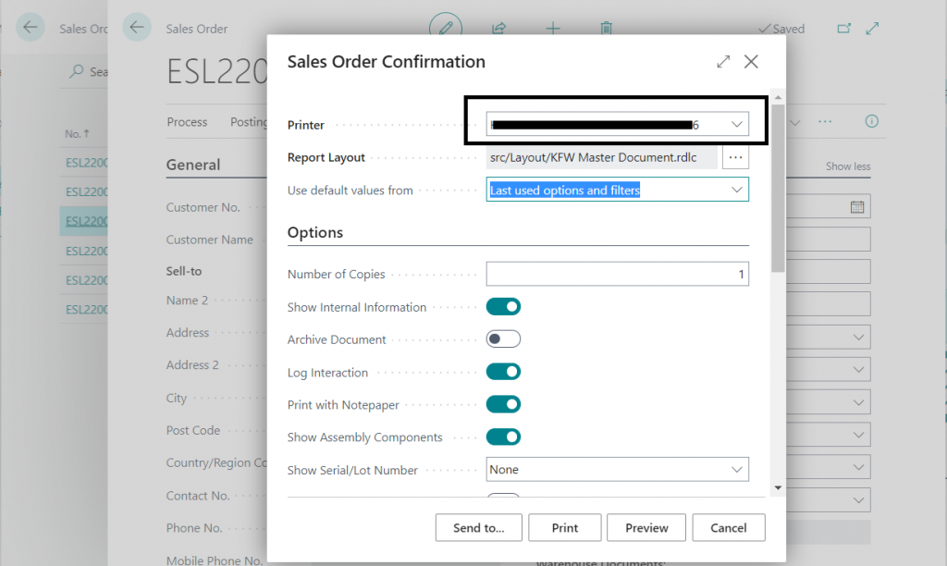
Task: Open the Printer dropdown
Action: click(x=737, y=124)
